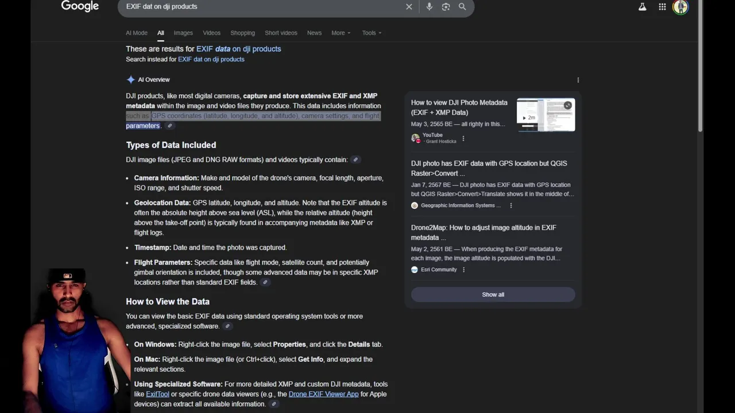Clear the search box with the X icon

(409, 7)
